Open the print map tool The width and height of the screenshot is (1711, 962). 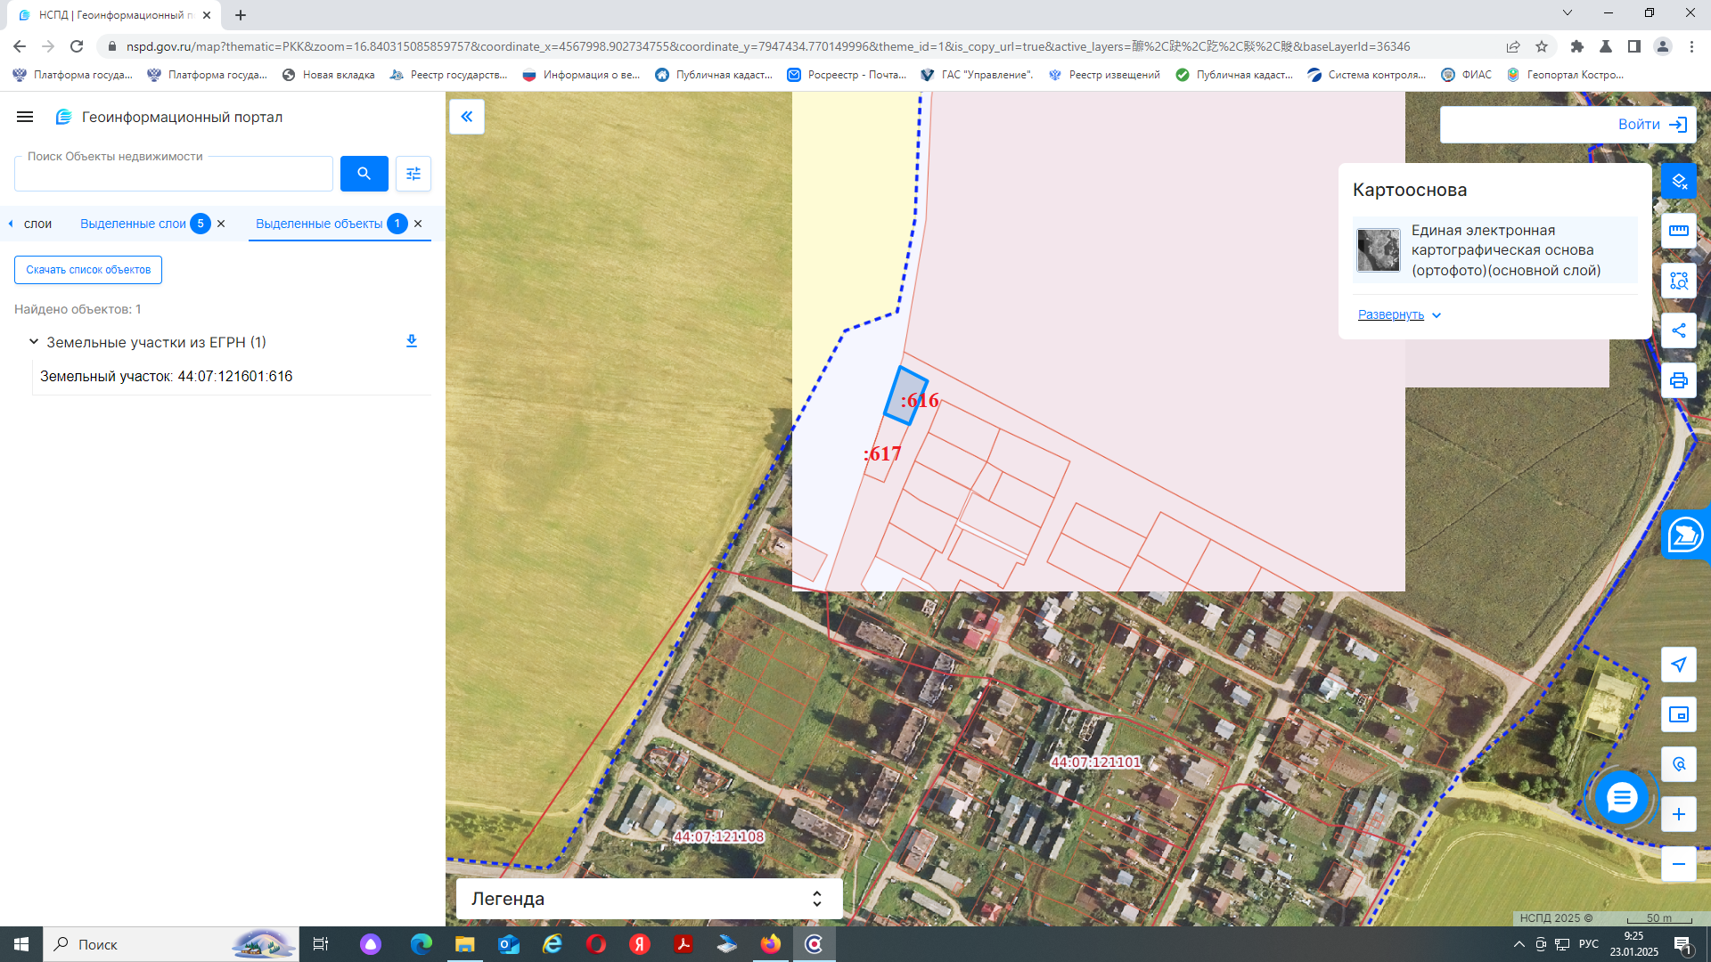pos(1679,380)
